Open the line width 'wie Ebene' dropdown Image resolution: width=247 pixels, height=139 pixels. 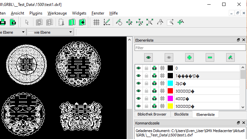pos(50,32)
